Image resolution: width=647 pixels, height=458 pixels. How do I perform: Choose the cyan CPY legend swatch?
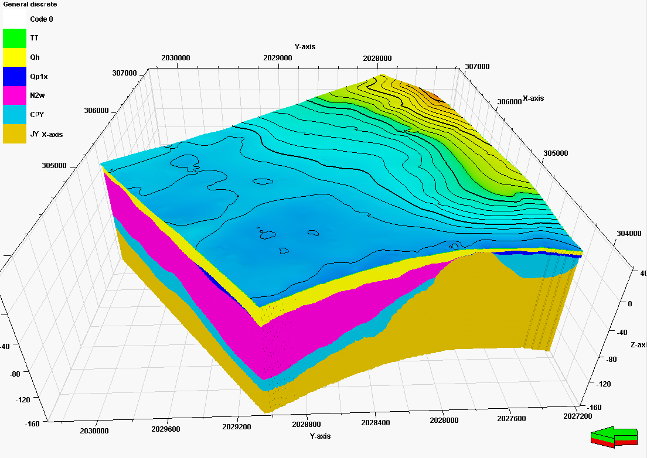[x=14, y=115]
